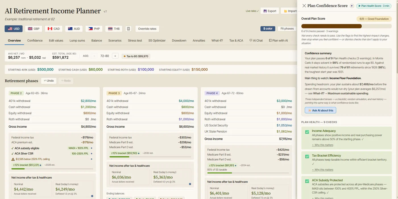Image resolution: width=398 pixels, height=199 pixels.
Task: Undo the last phase change
Action: pos(49,81)
